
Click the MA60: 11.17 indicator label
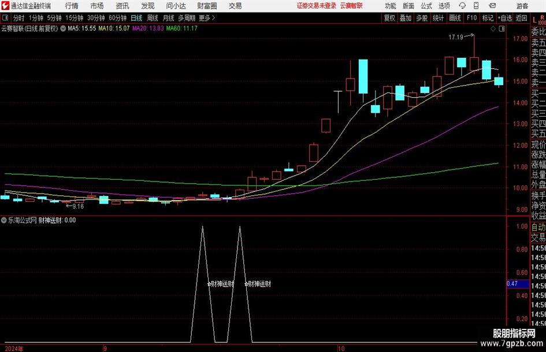tap(182, 28)
